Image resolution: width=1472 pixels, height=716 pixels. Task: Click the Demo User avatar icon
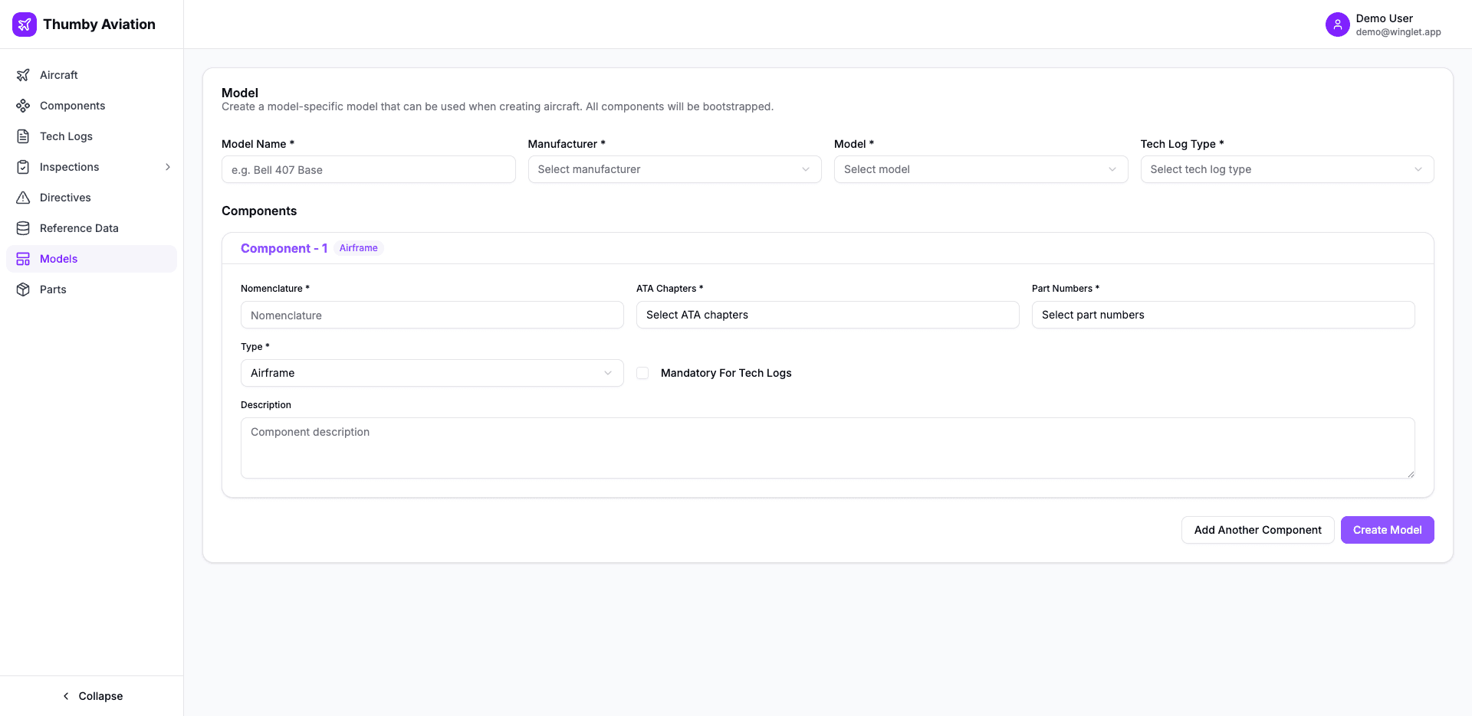[x=1337, y=25]
